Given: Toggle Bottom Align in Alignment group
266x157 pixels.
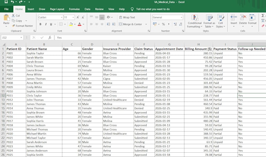Looking at the screenshot, I should point(102,17).
